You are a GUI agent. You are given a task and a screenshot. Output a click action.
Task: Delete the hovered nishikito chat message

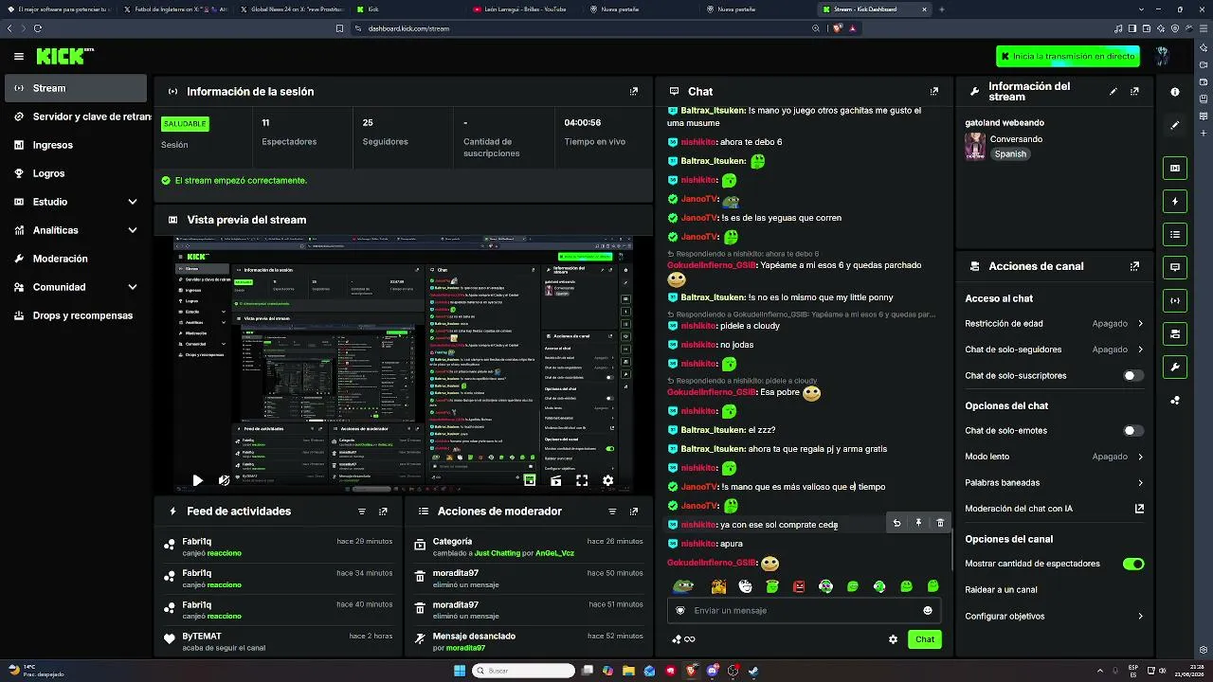(940, 523)
